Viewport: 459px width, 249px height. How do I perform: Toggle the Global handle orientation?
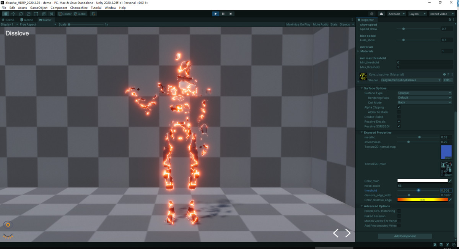[79, 14]
